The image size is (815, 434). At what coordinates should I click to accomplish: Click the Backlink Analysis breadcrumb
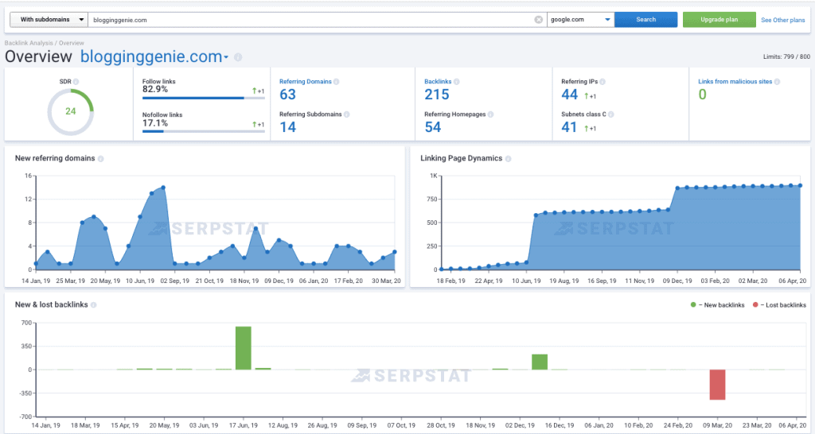coord(29,43)
